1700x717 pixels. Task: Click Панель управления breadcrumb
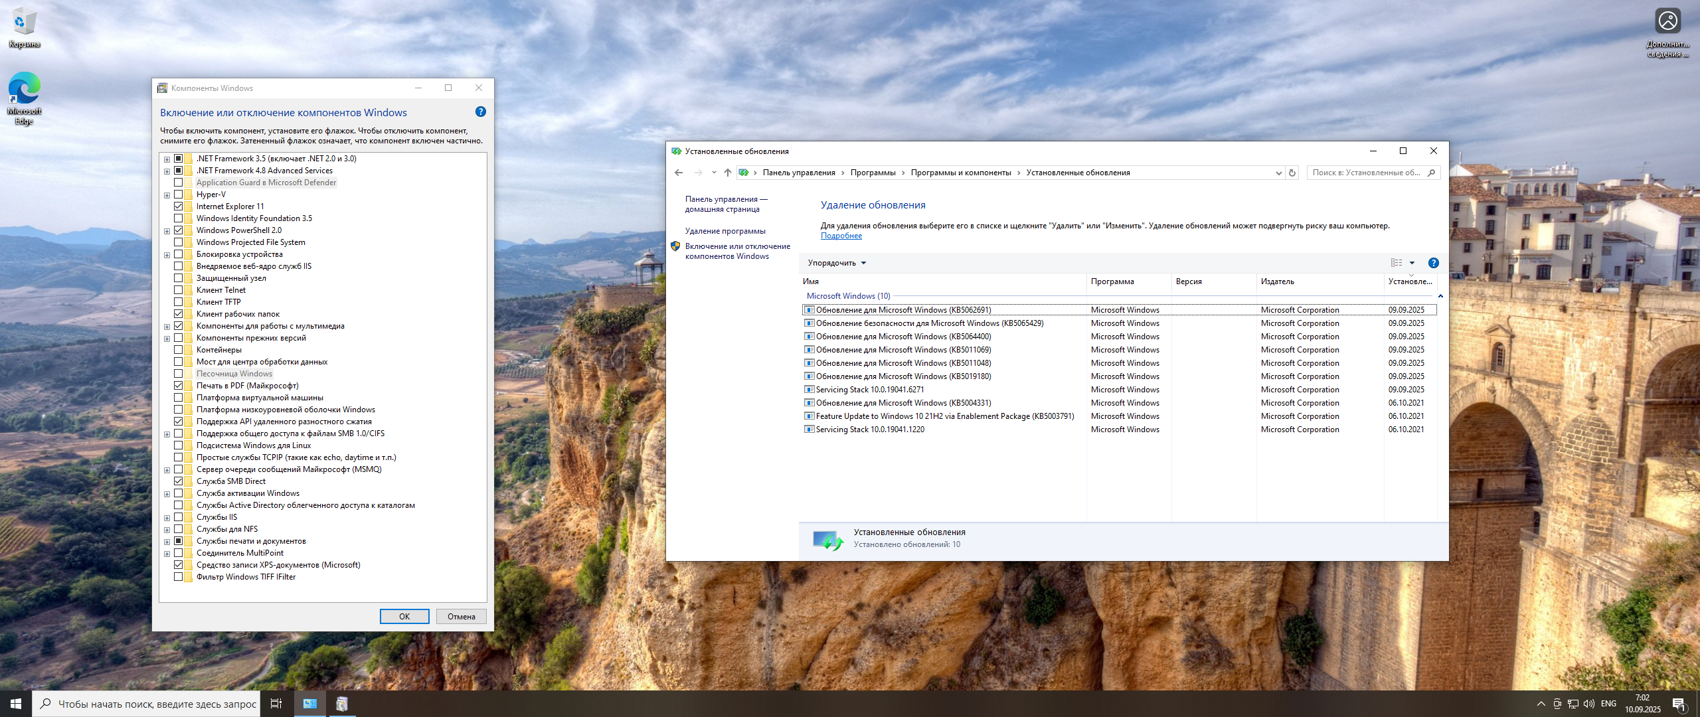pyautogui.click(x=799, y=173)
